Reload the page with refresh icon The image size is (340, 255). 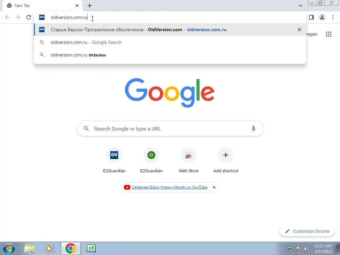[29, 17]
